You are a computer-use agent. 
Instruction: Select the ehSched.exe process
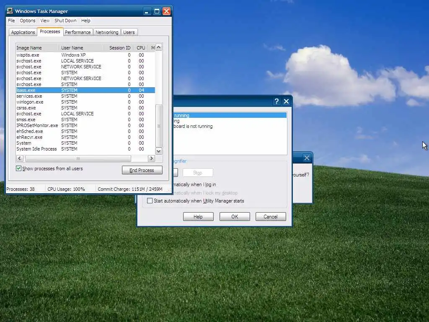click(x=85, y=131)
